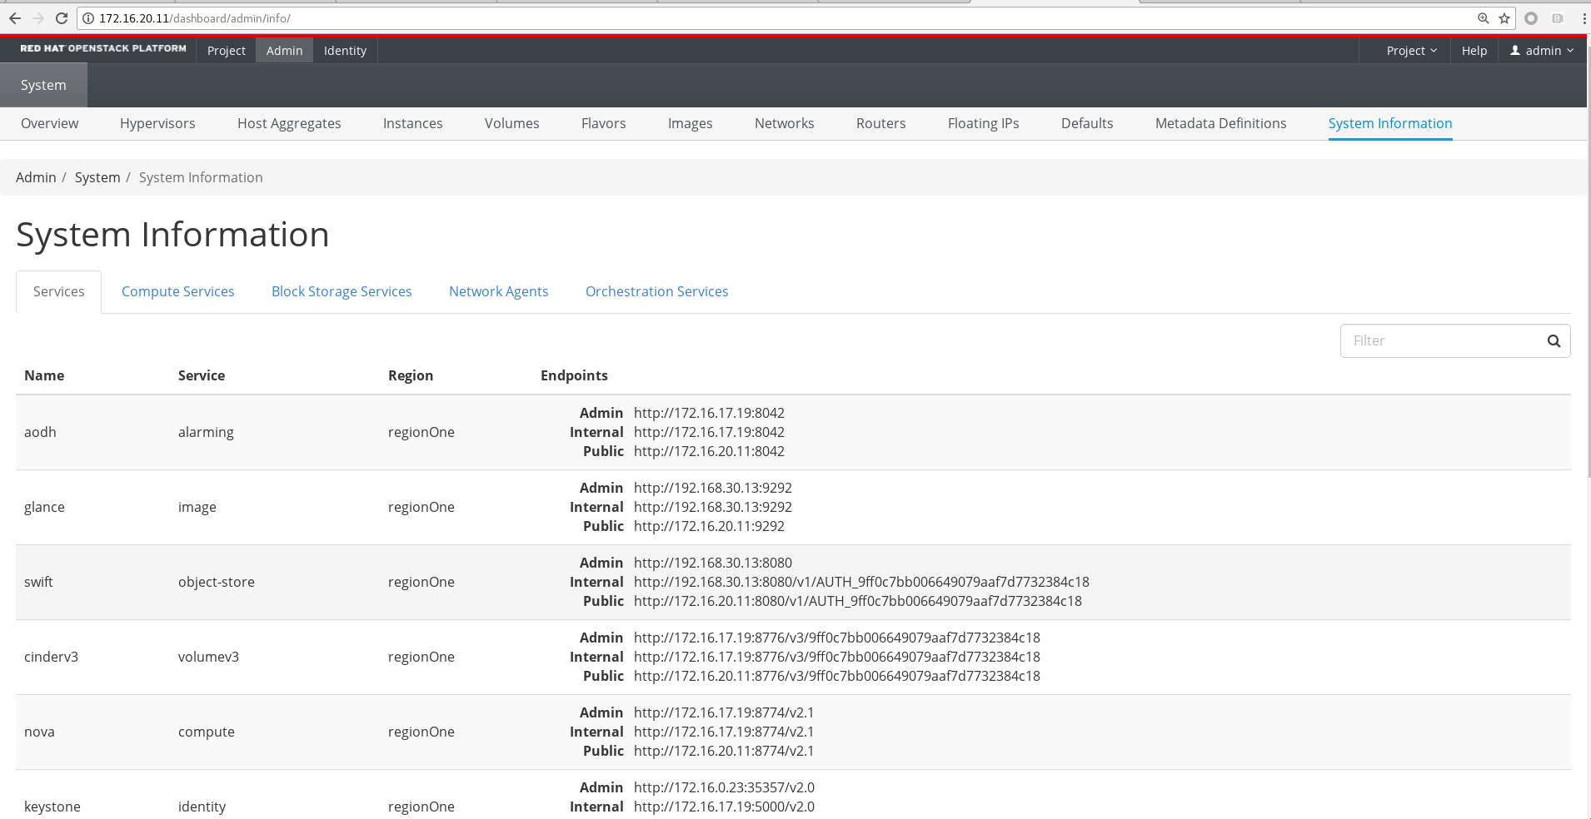Viewport: 1591px width, 819px height.
Task: Click the Endpoints column header
Action: pyautogui.click(x=574, y=375)
